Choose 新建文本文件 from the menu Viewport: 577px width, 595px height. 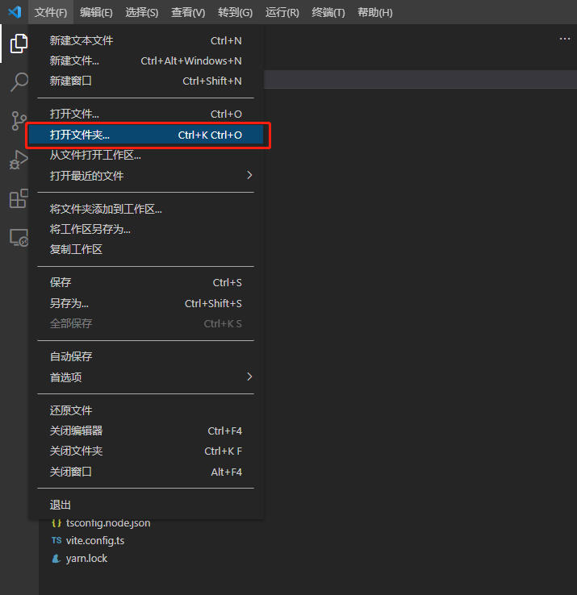pyautogui.click(x=146, y=40)
